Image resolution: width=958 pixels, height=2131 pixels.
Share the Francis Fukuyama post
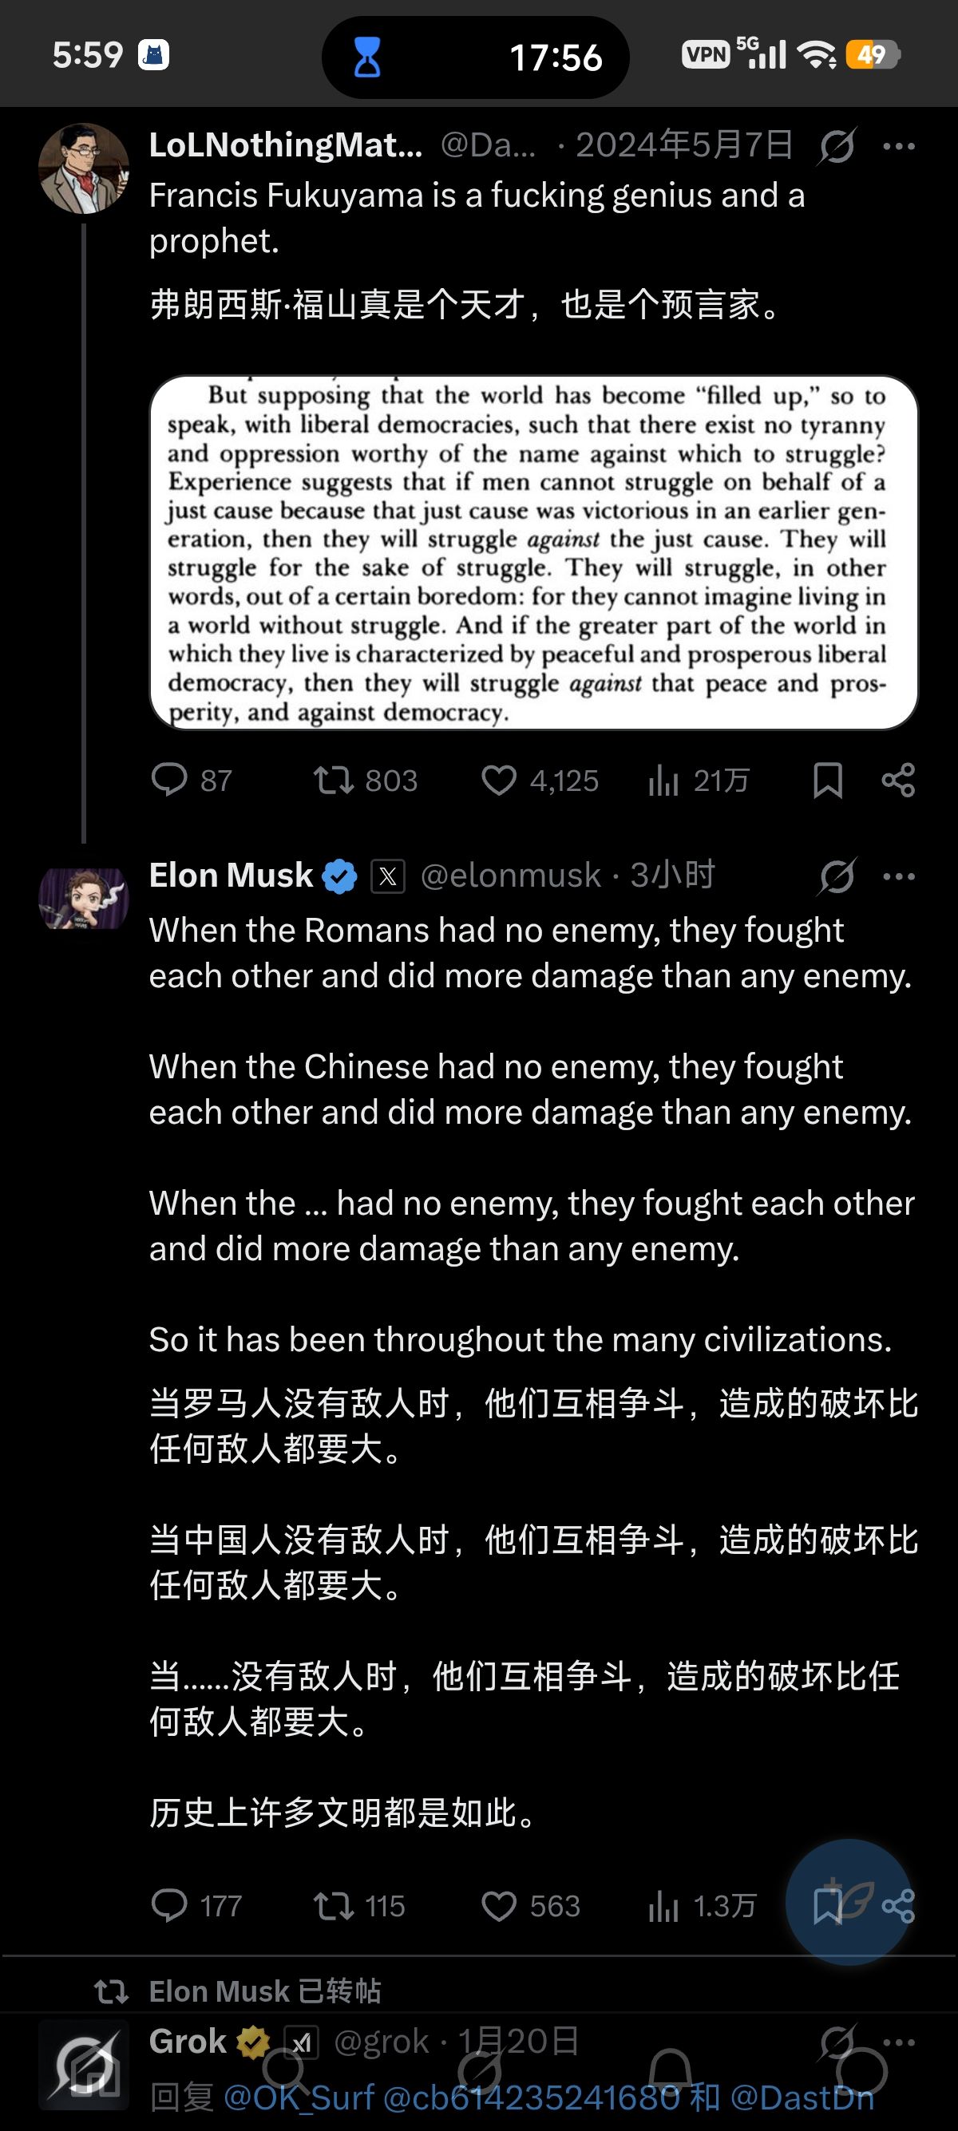pos(898,779)
